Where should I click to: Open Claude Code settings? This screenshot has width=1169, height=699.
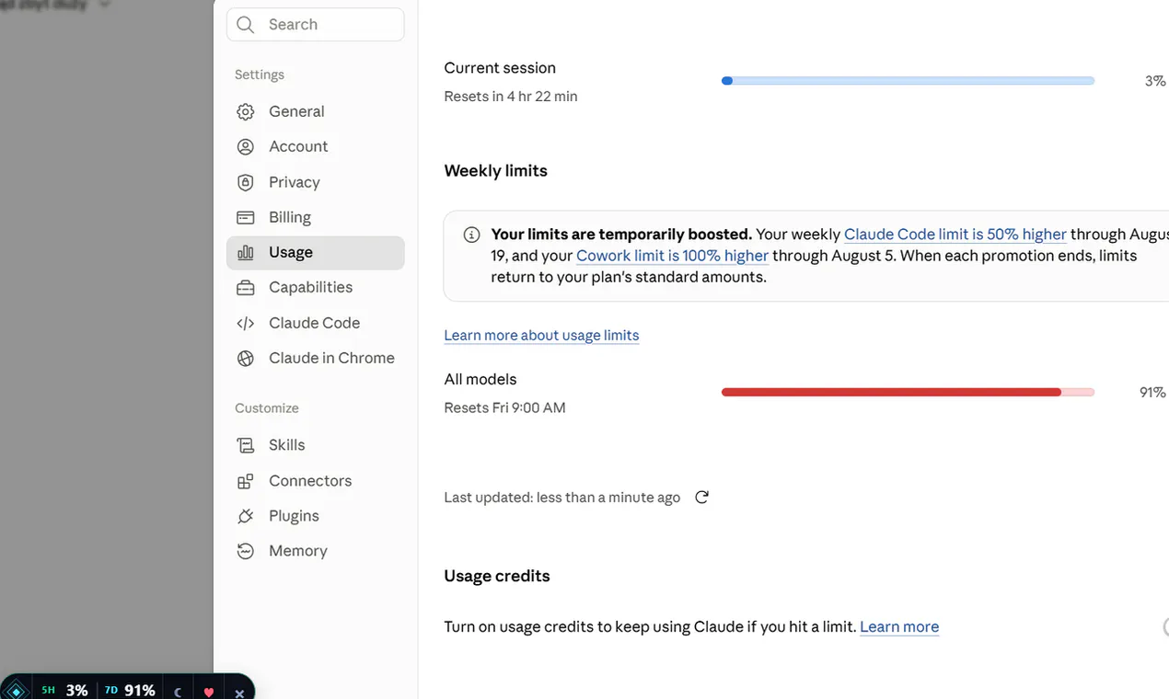(x=315, y=323)
